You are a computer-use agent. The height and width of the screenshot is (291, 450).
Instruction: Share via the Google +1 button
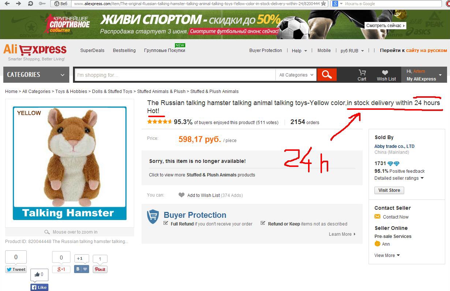click(61, 269)
